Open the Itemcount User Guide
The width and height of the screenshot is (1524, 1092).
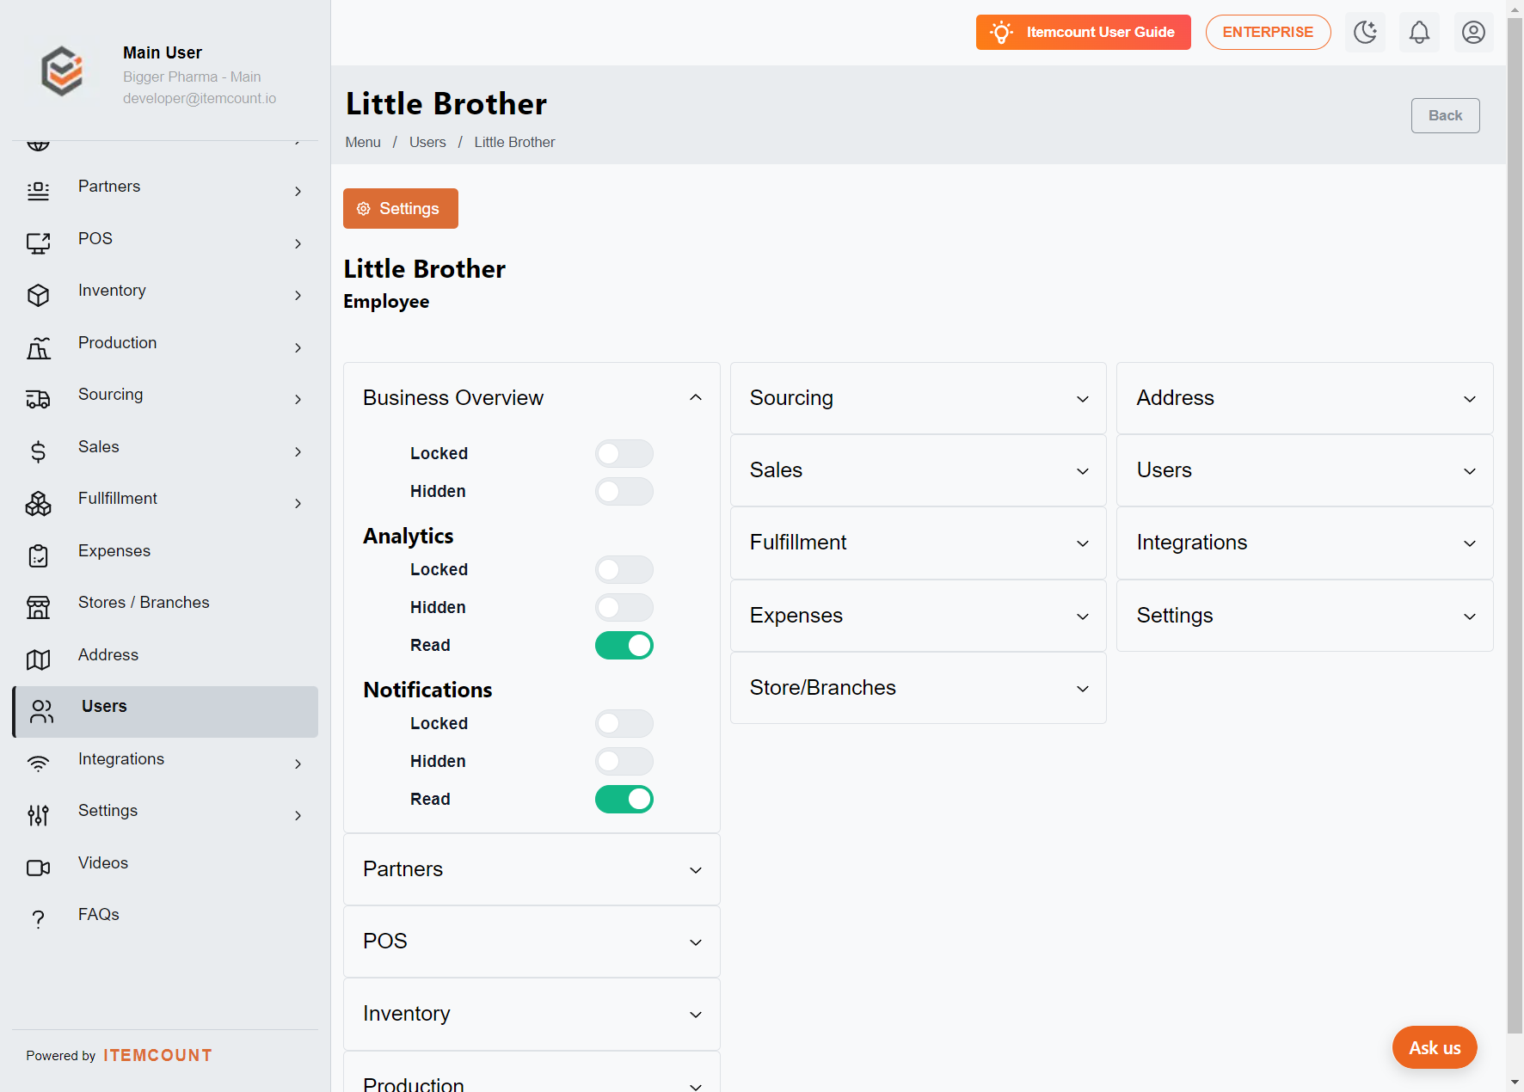click(1083, 33)
